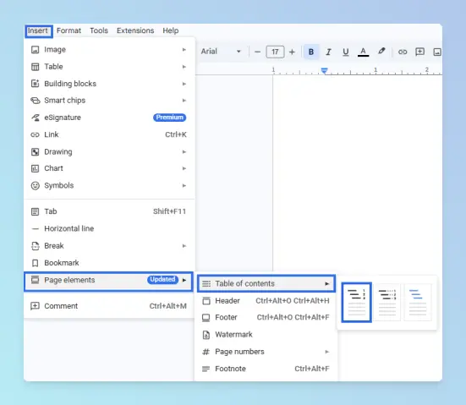
Task: Open the Arial font dropdown
Action: tap(221, 52)
